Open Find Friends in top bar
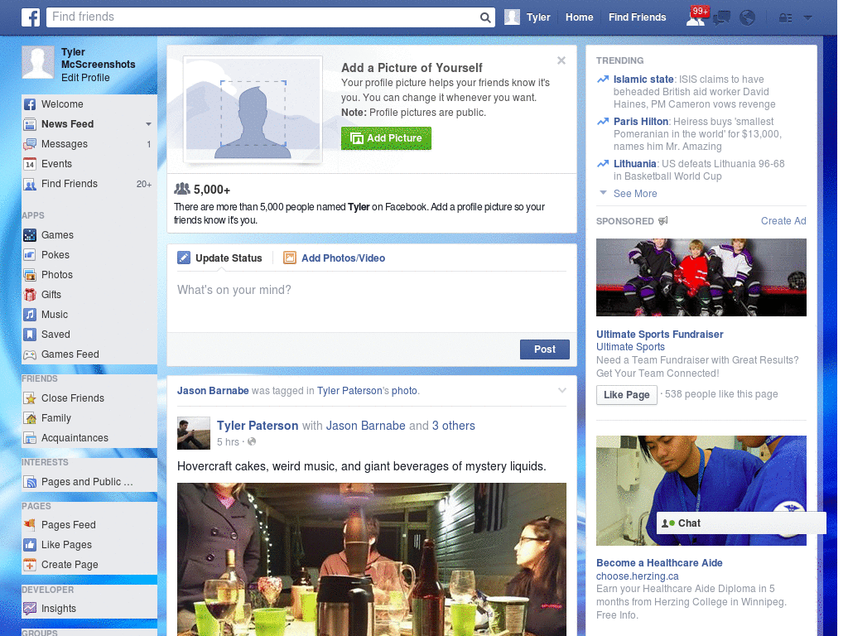This screenshot has height=636, width=848. 637,17
